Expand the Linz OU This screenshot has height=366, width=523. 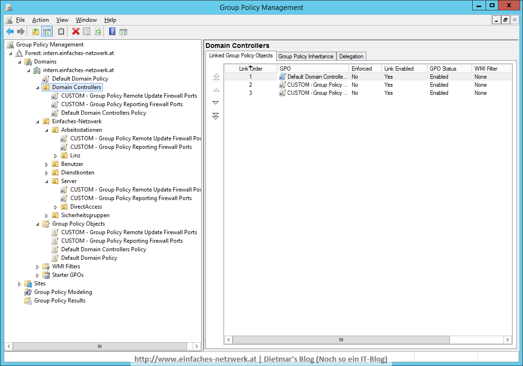click(56, 156)
